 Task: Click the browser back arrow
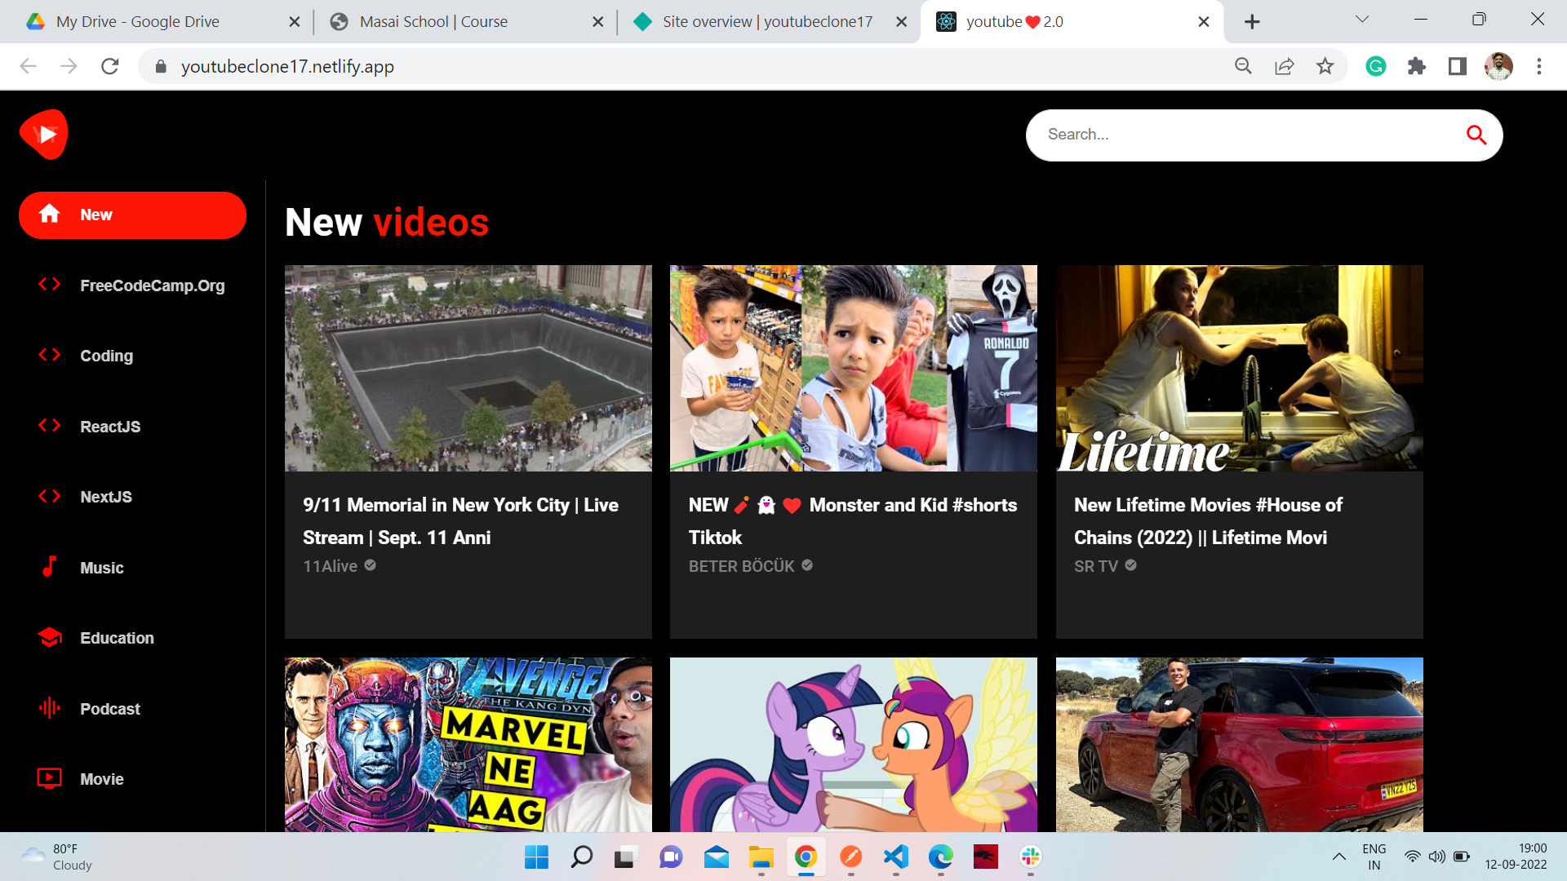point(29,67)
